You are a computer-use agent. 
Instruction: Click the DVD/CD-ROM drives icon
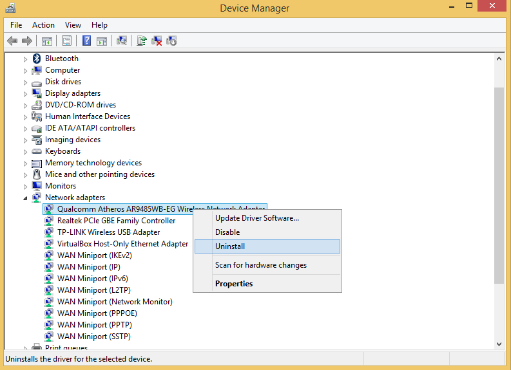coord(37,105)
